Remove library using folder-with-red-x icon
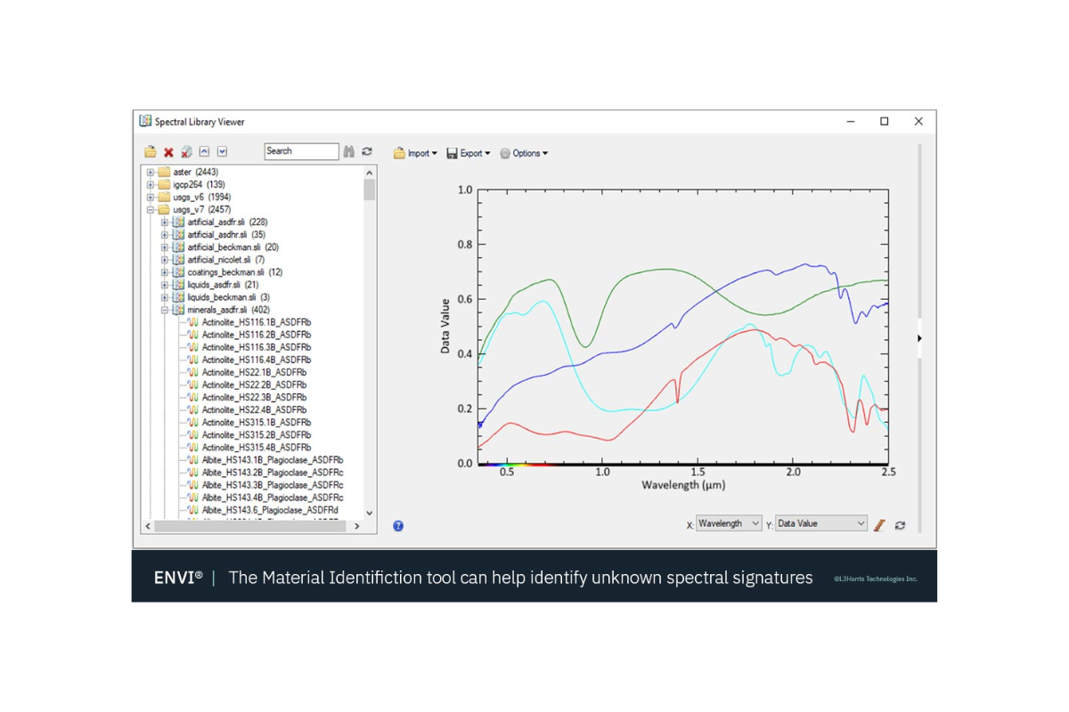The image size is (1069, 712). (x=185, y=151)
